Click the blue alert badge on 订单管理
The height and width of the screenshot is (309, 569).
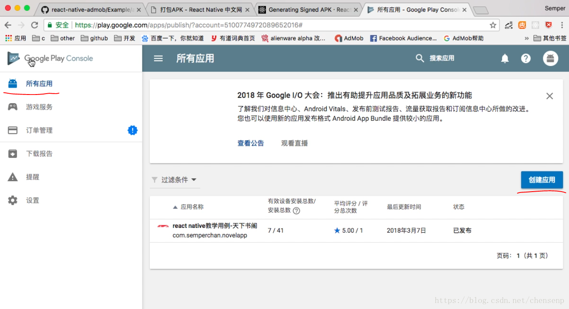coord(133,130)
